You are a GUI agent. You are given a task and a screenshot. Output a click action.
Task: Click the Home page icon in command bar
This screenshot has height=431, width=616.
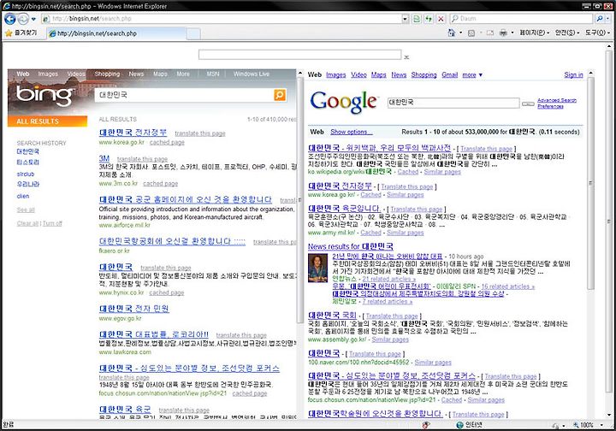point(452,33)
